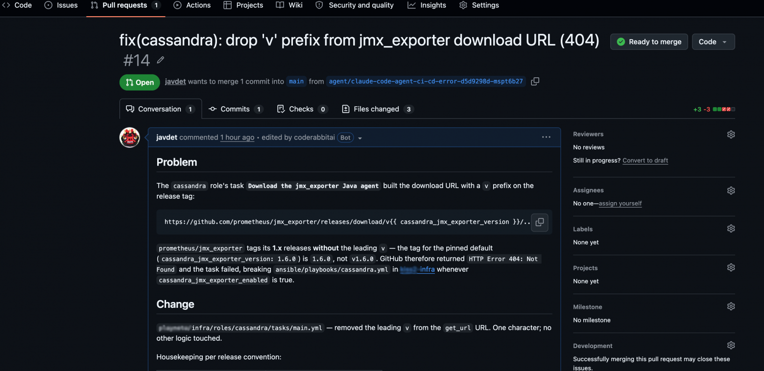Open the agent/claude-code-agent head branch link

(426, 82)
